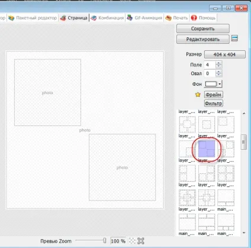Decrease the Овал value with down arrow
The image size is (251, 248).
point(218,75)
